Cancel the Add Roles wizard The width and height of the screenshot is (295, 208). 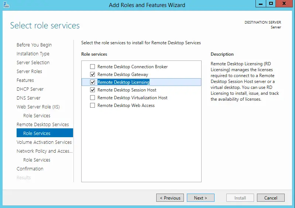point(271,198)
